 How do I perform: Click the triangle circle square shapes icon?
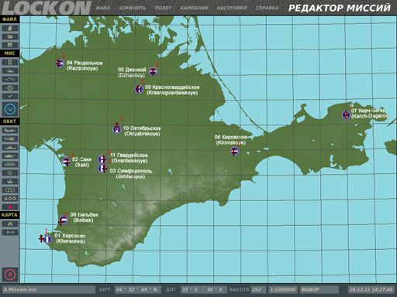(x=10, y=198)
